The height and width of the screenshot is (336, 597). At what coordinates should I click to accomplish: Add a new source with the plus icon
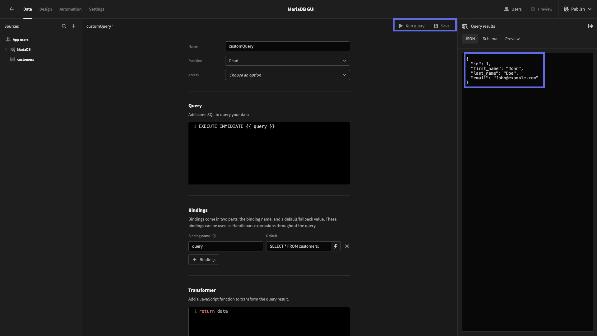pos(74,26)
